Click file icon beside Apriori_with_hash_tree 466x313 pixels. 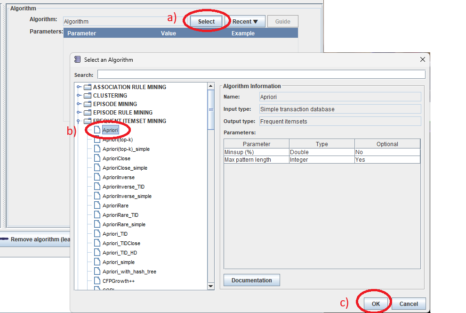[97, 271]
